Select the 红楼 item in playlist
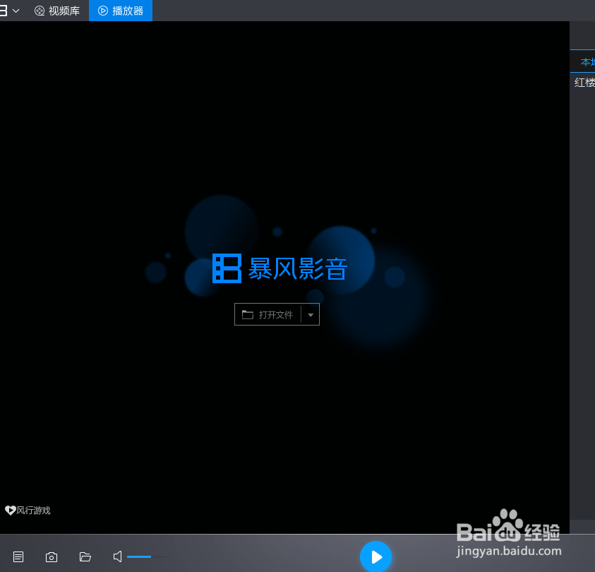Viewport: 595px width, 572px height. coord(584,83)
